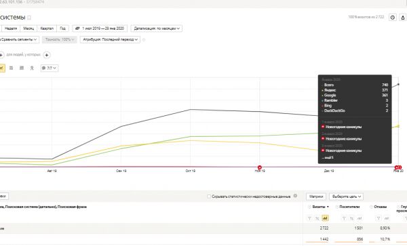Click the total line data point for January 2020

coord(398,84)
